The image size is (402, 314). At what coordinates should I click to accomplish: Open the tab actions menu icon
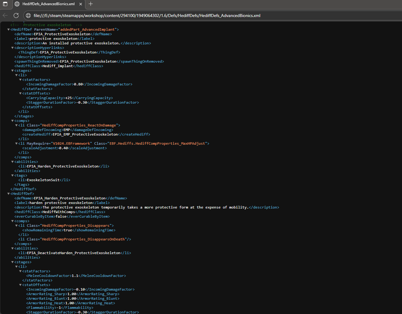(5, 4)
